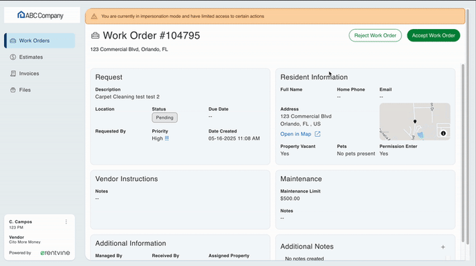Click the map location pin
Image resolution: width=476 pixels, height=266 pixels.
[x=415, y=122]
